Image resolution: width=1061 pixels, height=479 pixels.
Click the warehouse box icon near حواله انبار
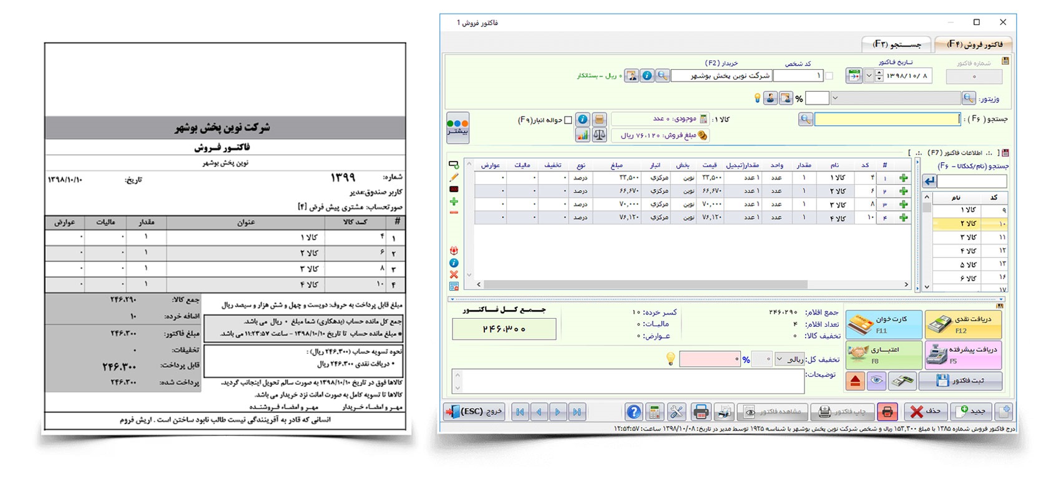599,119
